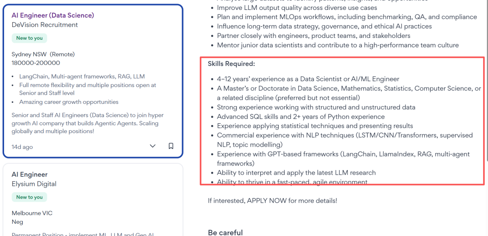Bookmark the AI Engineer (Data Science) job

point(171,146)
